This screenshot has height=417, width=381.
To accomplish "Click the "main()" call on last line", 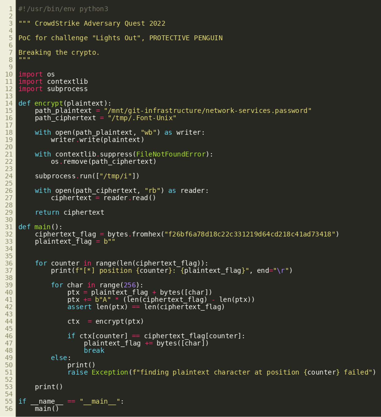I will 47,409.
